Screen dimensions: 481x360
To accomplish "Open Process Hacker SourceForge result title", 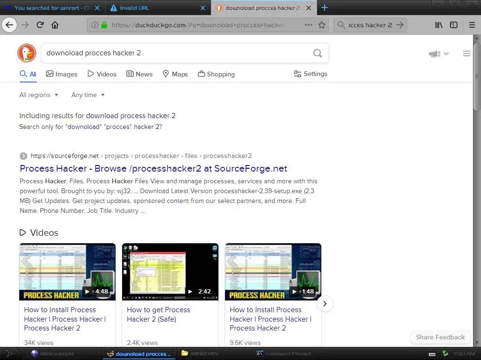I will click(154, 168).
